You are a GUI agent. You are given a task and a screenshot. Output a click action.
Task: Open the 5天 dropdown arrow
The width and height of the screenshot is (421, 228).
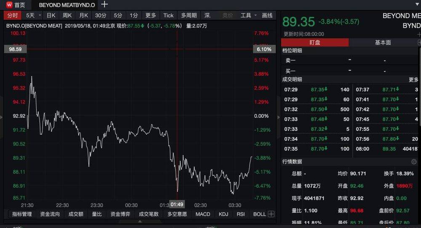tap(40, 15)
